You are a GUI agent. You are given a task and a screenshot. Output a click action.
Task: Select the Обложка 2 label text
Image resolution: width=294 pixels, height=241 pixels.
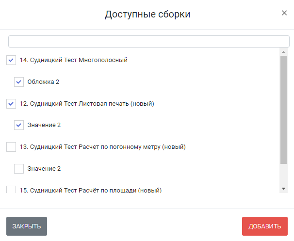point(43,82)
